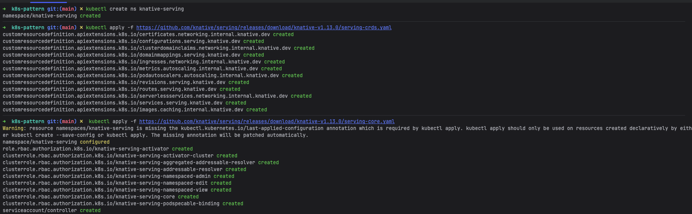Viewport: 692px width, 214px height.
Task: Select the configurations.serving.knative.dev CRD line
Action: coord(133,41)
